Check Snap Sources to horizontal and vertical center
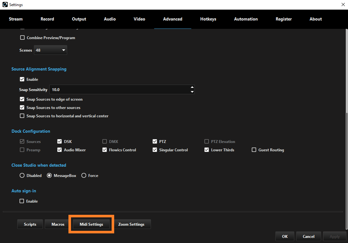Screen dimensions: 348x243 click(x=22, y=116)
